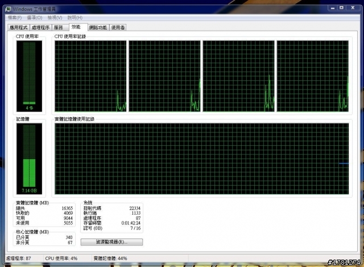Click the 控制代碼 value 22334
The height and width of the screenshot is (267, 364).
[x=135, y=208]
